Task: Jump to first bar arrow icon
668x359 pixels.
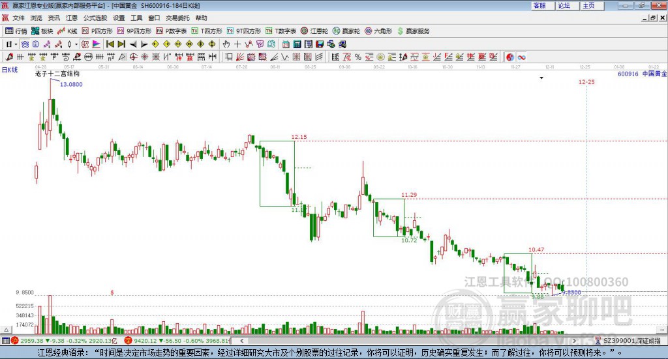Action: (x=110, y=44)
